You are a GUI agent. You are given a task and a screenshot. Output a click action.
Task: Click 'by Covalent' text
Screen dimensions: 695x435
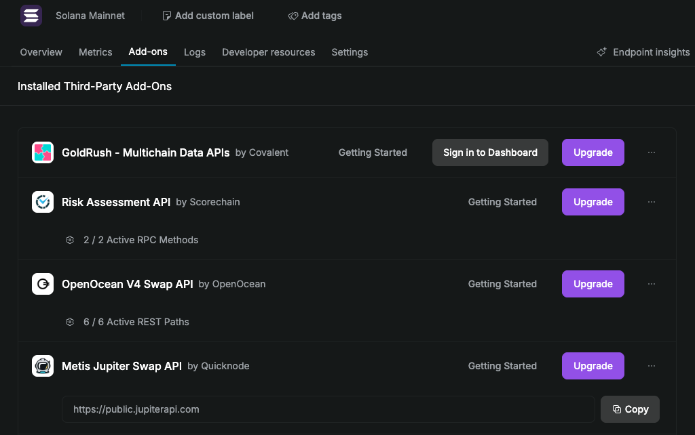[x=261, y=152]
